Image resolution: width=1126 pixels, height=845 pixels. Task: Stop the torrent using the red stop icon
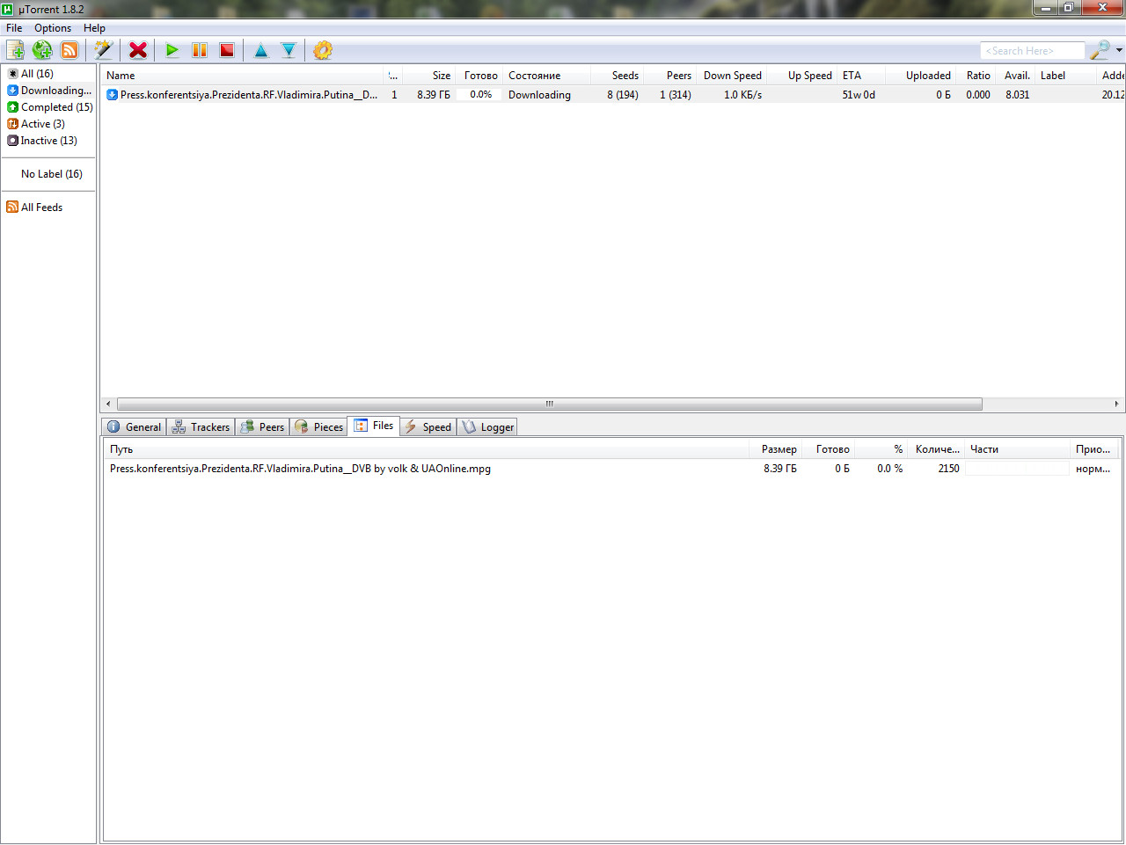(x=227, y=50)
